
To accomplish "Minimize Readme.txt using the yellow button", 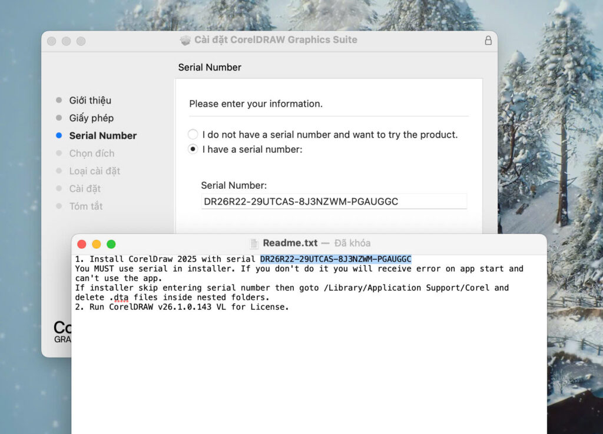I will 97,244.
